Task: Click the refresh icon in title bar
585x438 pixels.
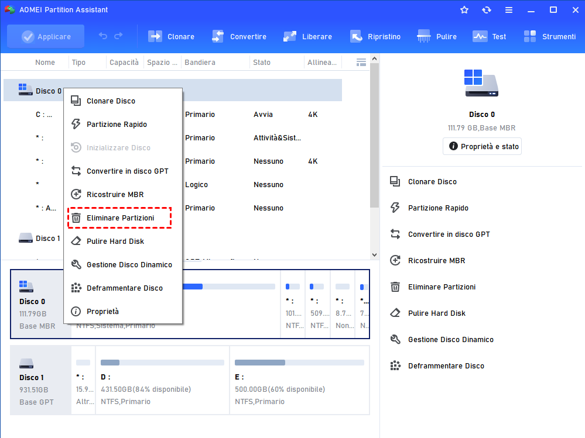Action: 487,10
